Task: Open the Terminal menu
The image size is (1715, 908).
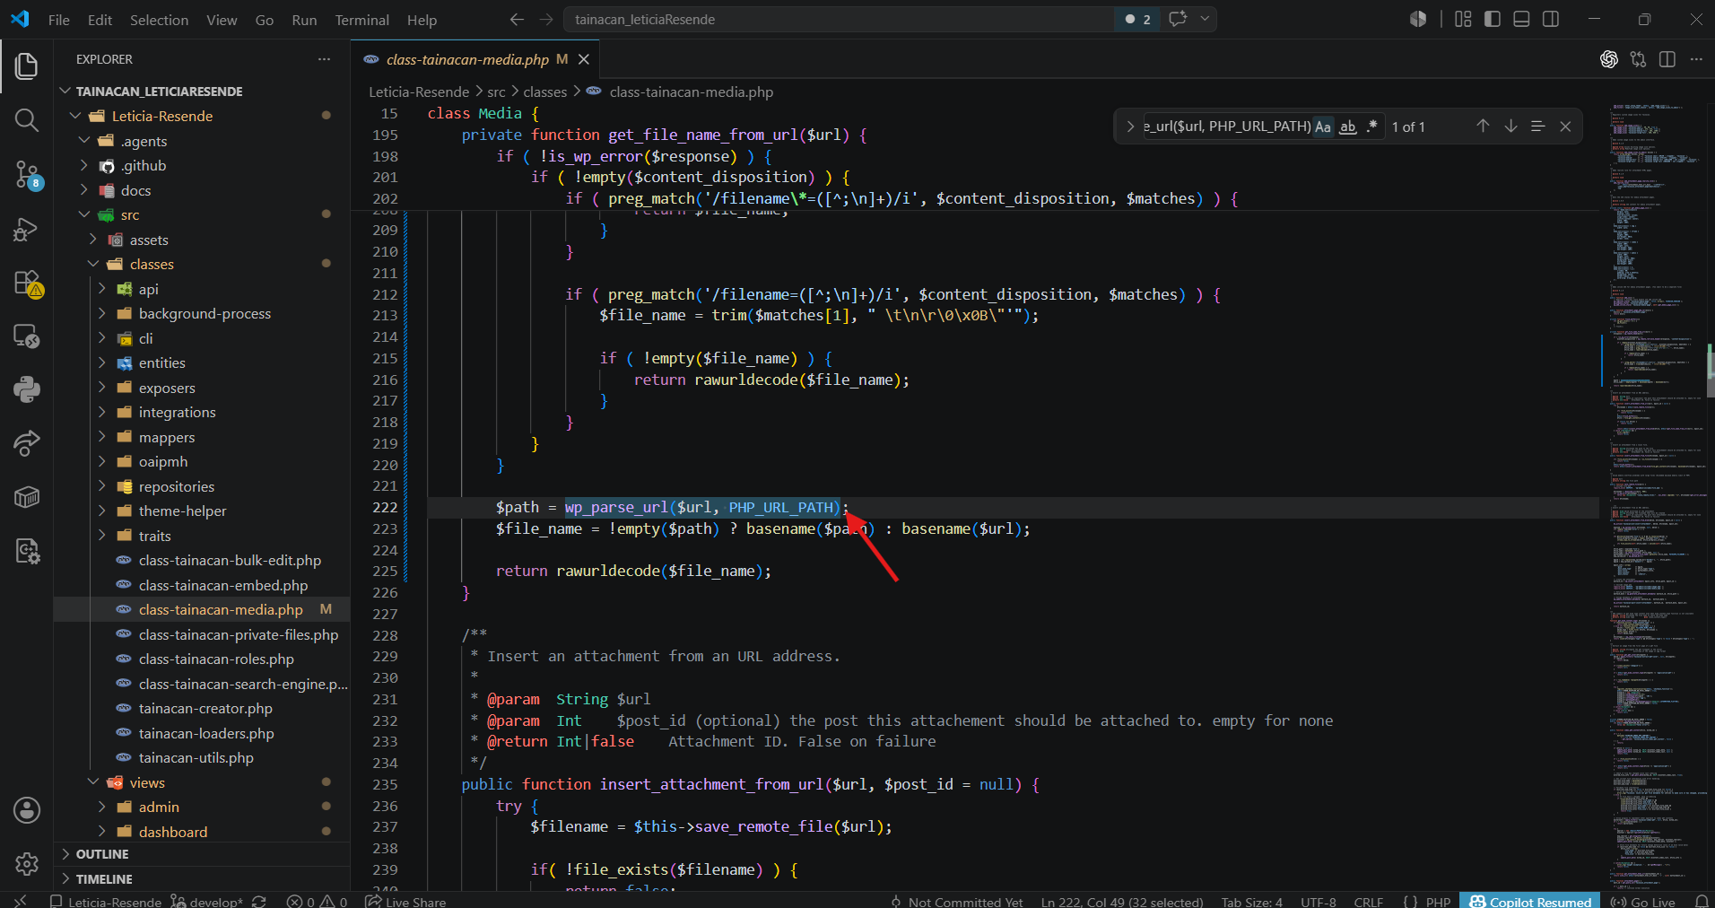Action: tap(361, 20)
